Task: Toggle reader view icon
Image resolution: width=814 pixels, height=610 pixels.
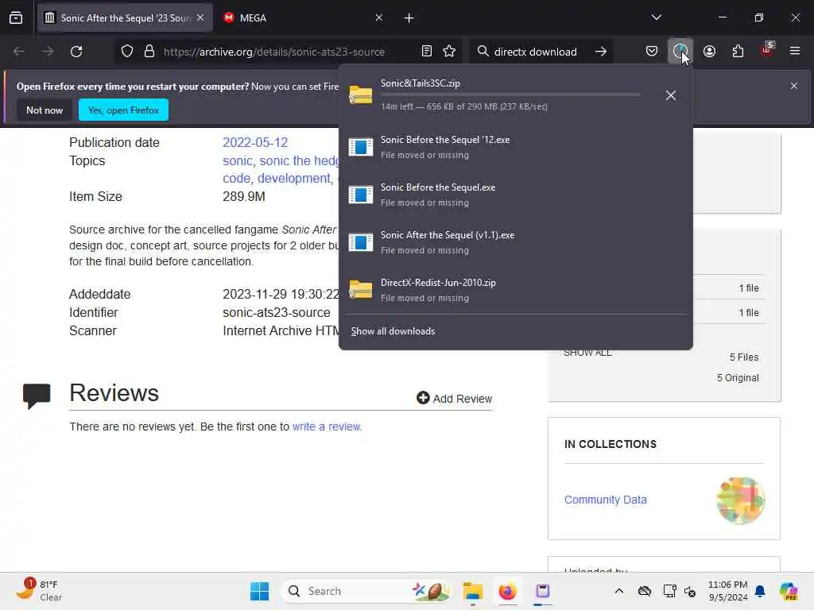Action: 427,52
